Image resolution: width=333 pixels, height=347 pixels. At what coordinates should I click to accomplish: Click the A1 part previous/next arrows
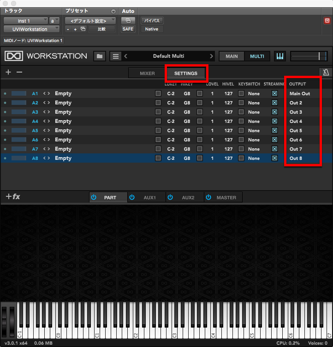[47, 93]
